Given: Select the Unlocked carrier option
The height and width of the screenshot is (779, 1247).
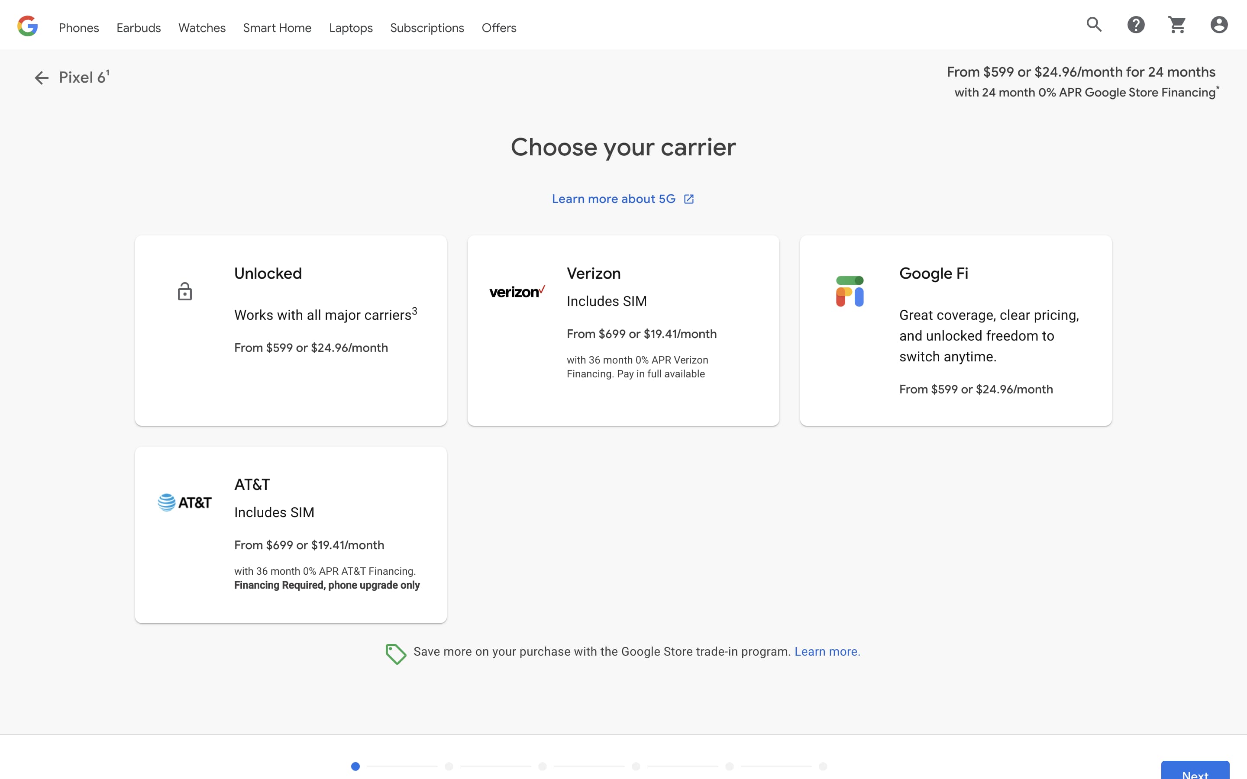Looking at the screenshot, I should click(290, 330).
